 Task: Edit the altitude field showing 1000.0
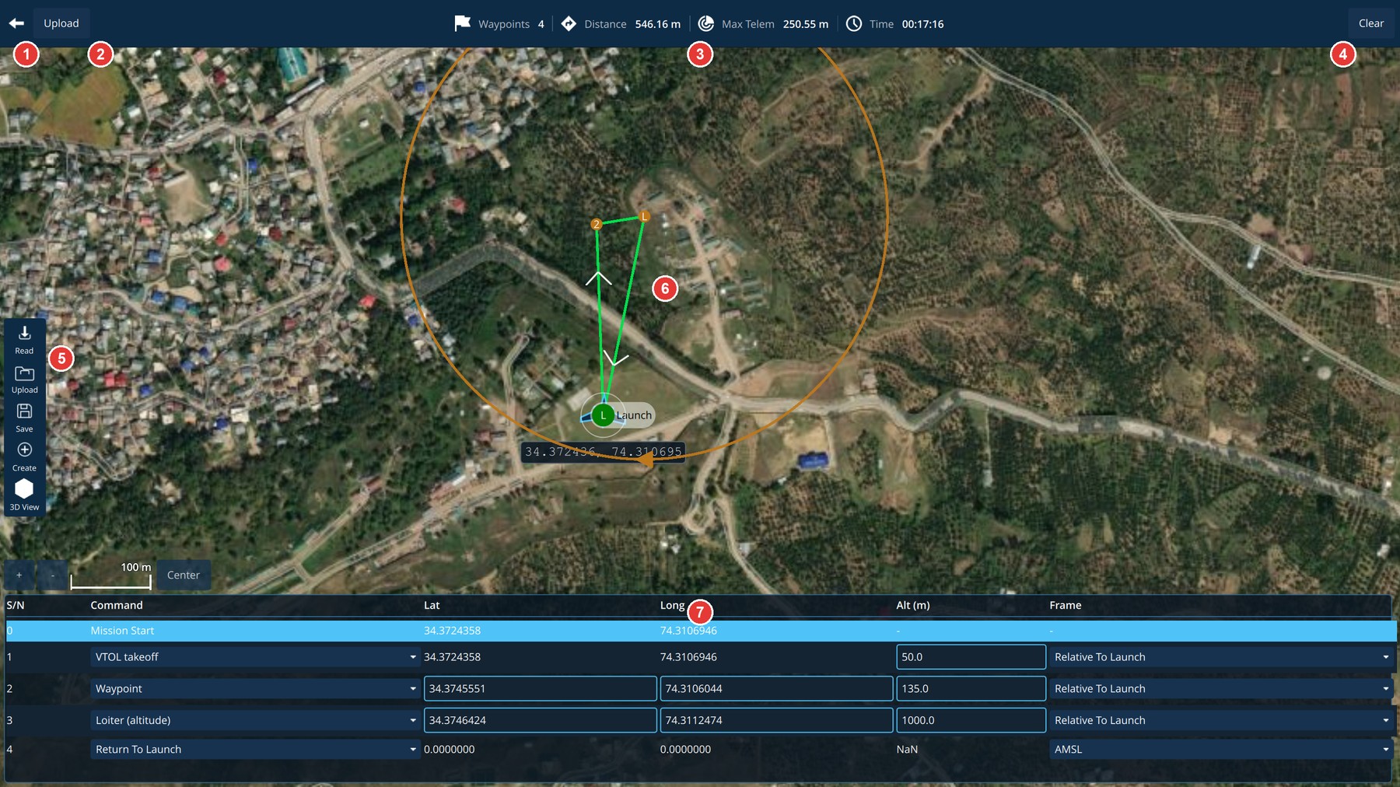click(x=971, y=720)
